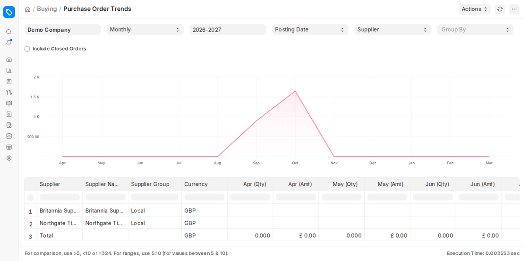Viewport: 529px width, 261px height.
Task: Open the document lines sidebar icon
Action: [9, 114]
